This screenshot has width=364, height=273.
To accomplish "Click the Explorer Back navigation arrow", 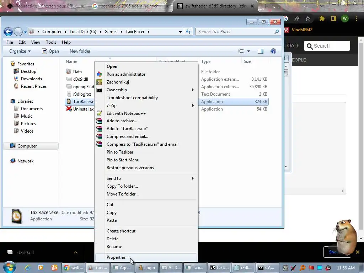I will (x=9, y=32).
